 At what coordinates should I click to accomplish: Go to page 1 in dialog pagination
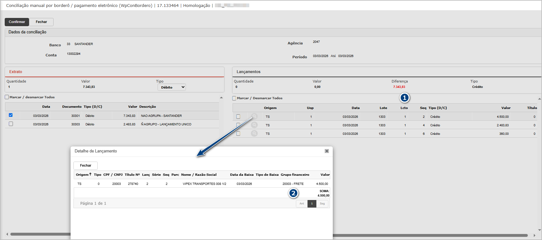coord(312,203)
